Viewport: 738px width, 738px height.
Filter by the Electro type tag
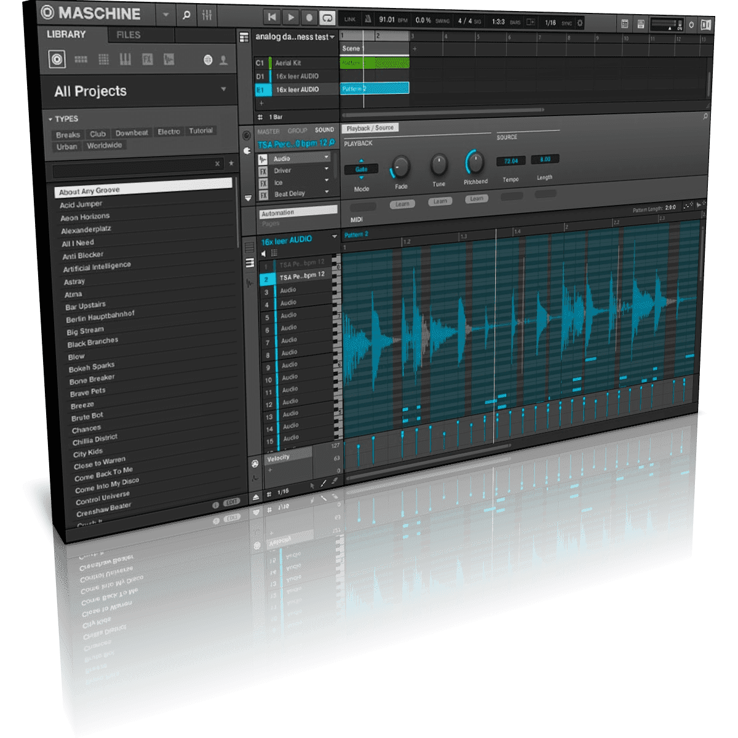(169, 132)
